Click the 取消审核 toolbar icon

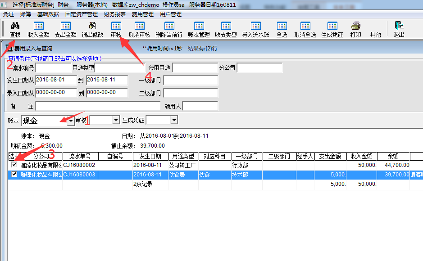[x=139, y=29]
